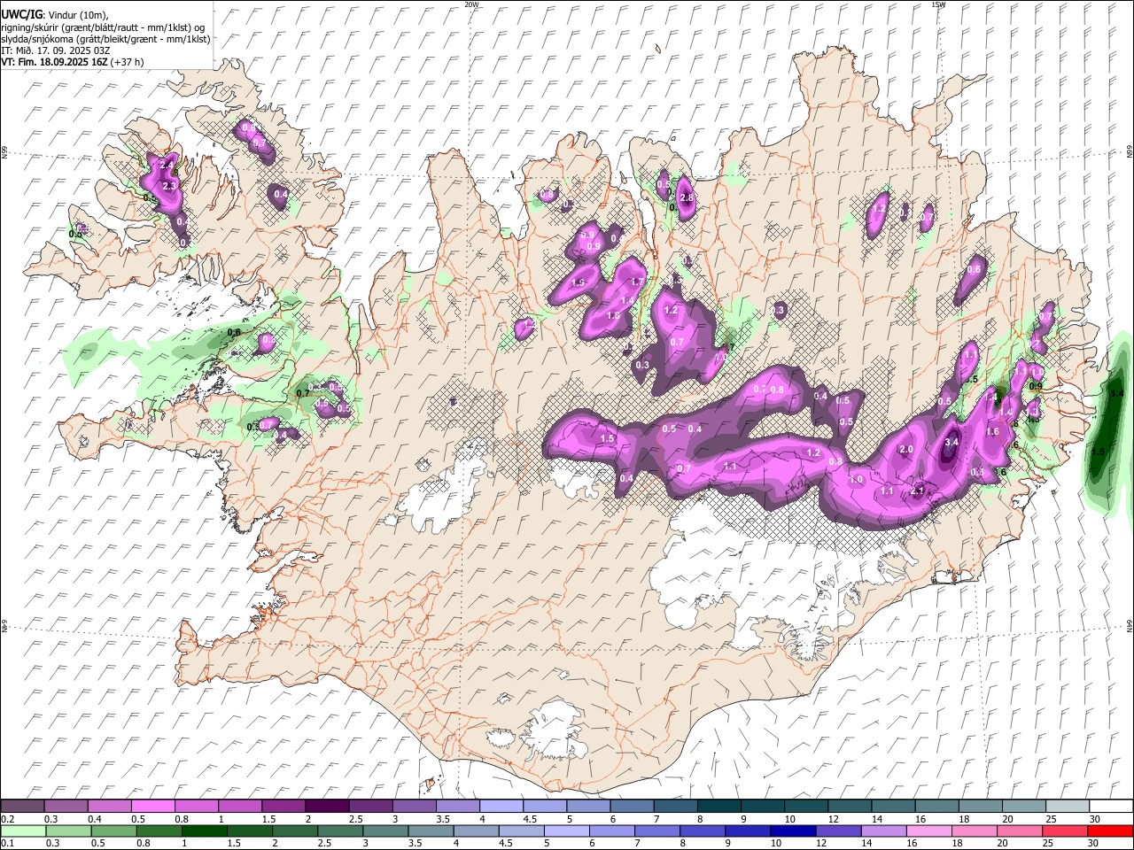Screen dimensions: 1134x850
Task: Click the "2.8" precipitation value in the north
Action: click(686, 197)
